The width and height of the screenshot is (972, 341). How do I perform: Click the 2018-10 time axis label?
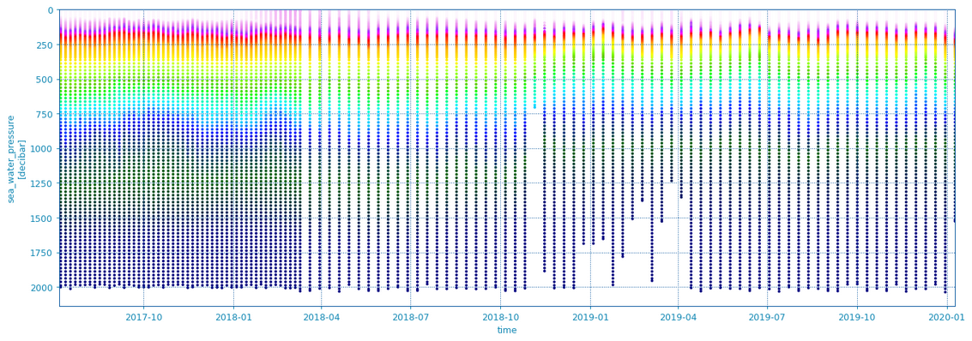pyautogui.click(x=500, y=317)
